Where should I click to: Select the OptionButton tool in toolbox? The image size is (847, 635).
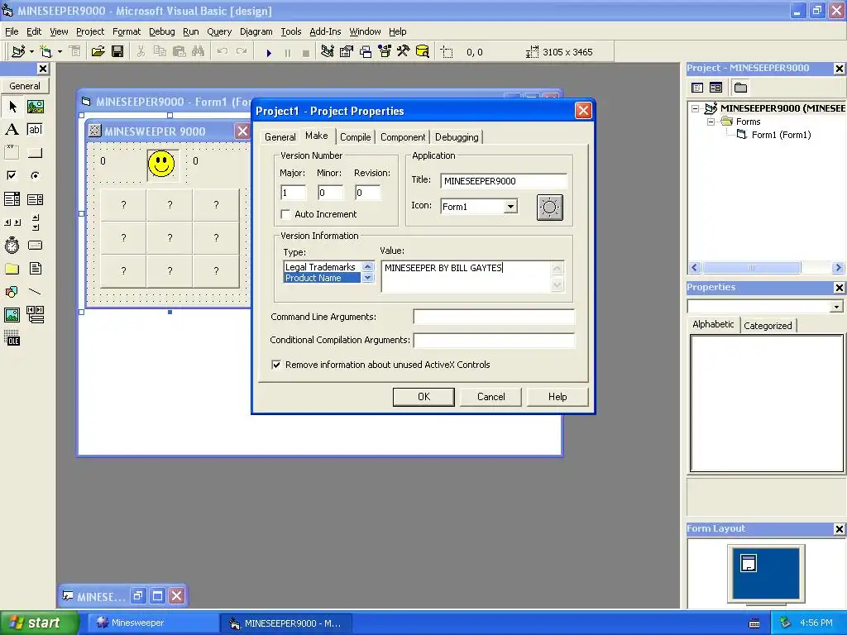[35, 175]
